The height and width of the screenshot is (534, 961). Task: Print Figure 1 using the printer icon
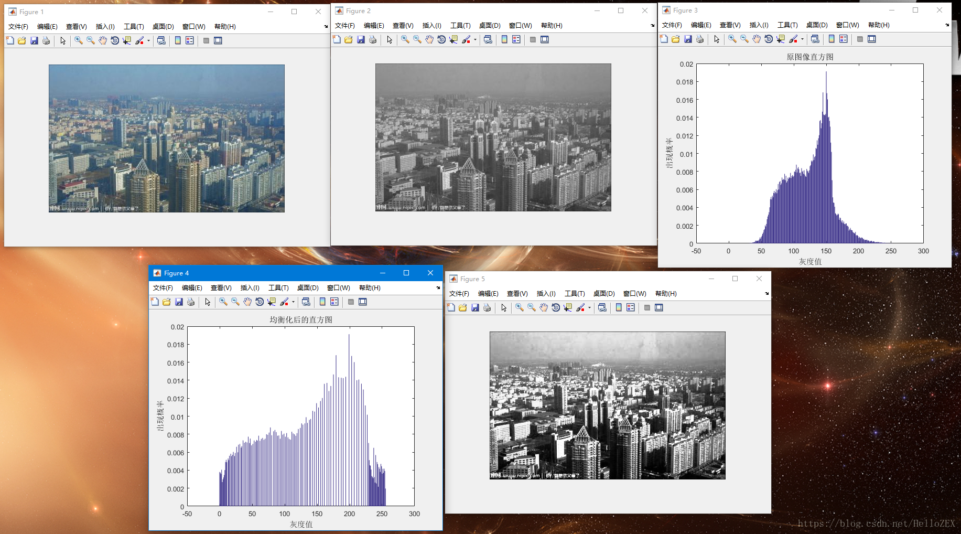point(46,40)
